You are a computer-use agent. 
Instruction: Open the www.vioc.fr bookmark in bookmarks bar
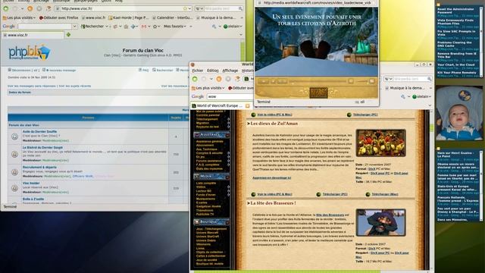tap(93, 18)
